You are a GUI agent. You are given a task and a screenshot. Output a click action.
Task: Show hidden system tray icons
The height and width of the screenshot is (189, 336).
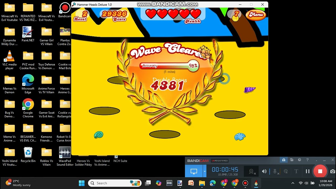click(x=293, y=183)
